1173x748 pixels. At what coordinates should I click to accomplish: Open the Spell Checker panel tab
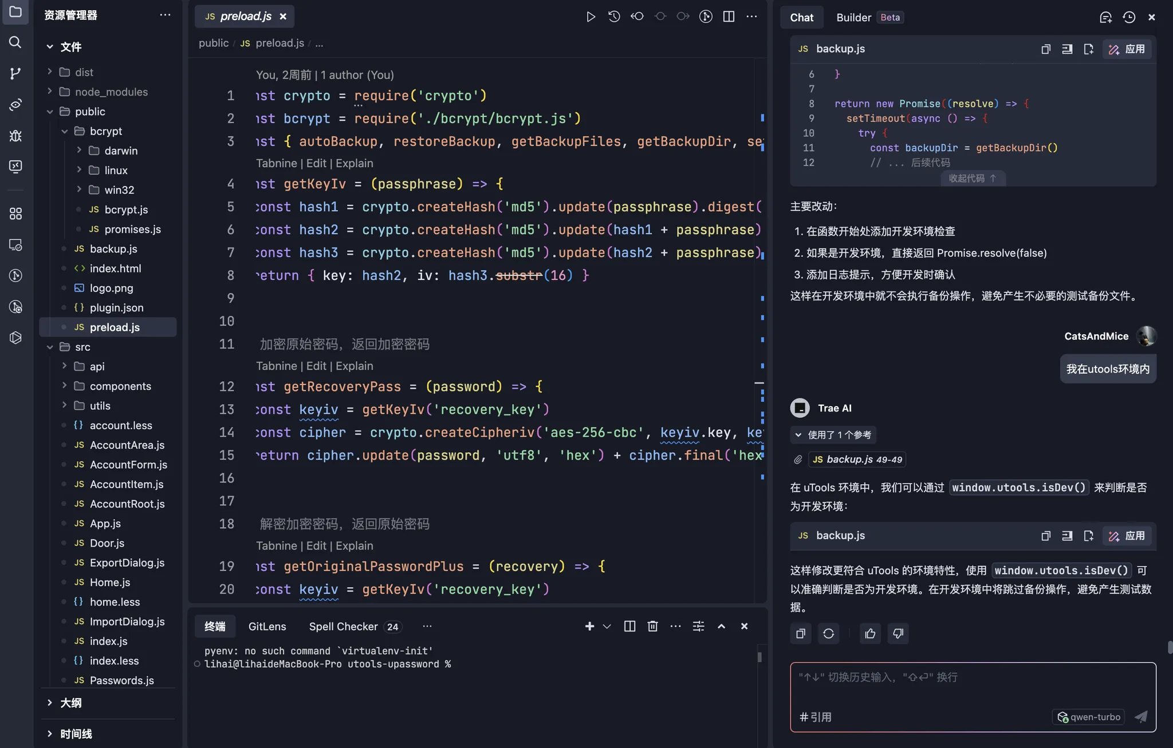click(x=343, y=627)
